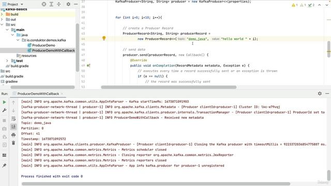Click the console horizontal scrollbar
Screen dimensions: 331x186
tap(156, 184)
